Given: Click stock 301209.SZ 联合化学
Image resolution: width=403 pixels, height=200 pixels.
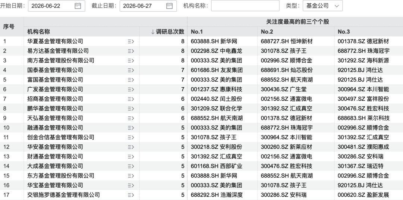Looking at the screenshot, I should 216,109.
